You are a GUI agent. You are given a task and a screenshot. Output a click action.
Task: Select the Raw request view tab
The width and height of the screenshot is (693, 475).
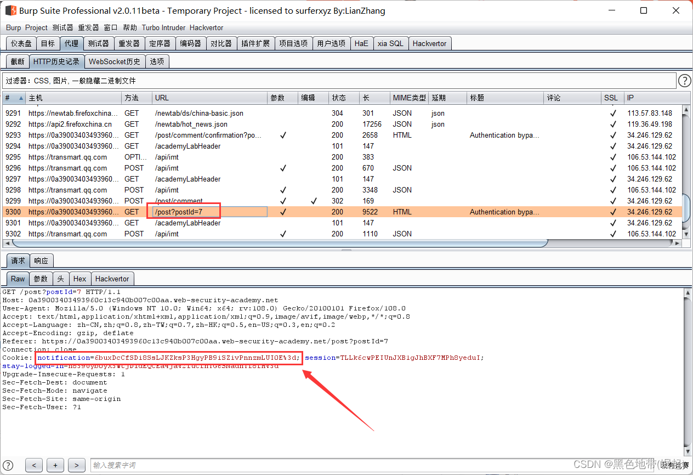click(x=18, y=279)
